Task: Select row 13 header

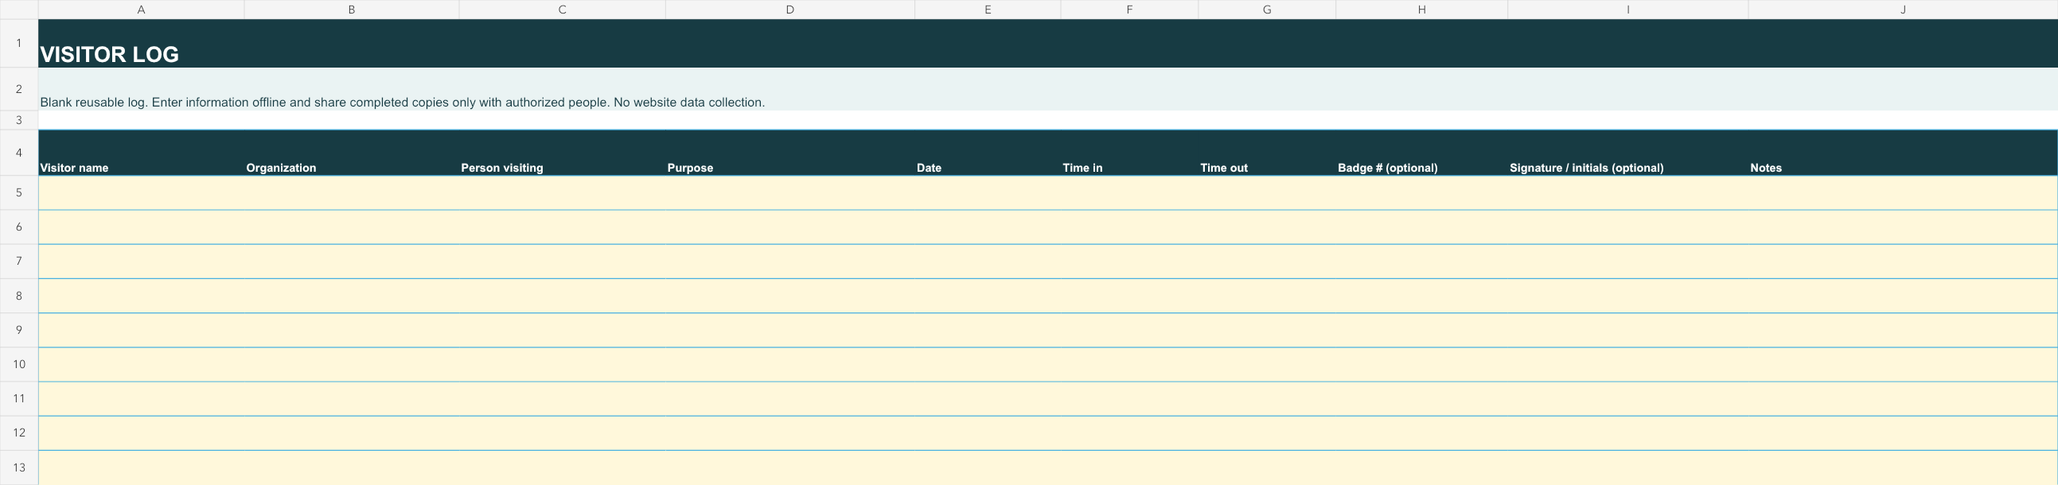Action: (19, 468)
